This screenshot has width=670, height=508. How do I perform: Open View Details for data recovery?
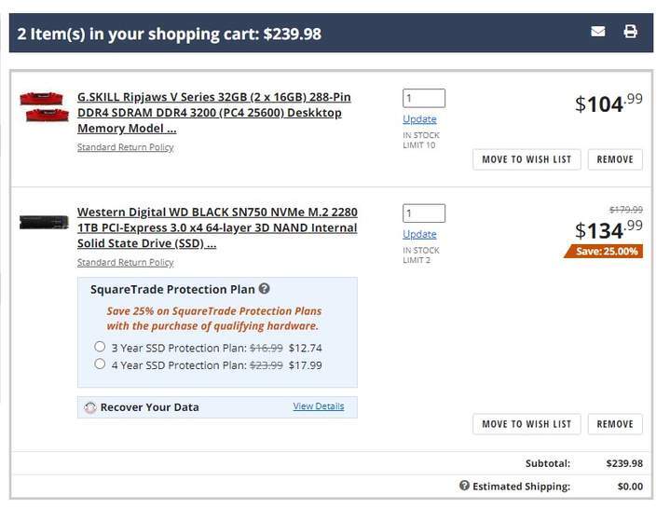(318, 406)
